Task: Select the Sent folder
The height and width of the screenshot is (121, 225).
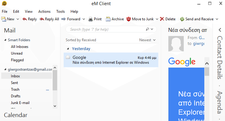Action: pyautogui.click(x=14, y=82)
